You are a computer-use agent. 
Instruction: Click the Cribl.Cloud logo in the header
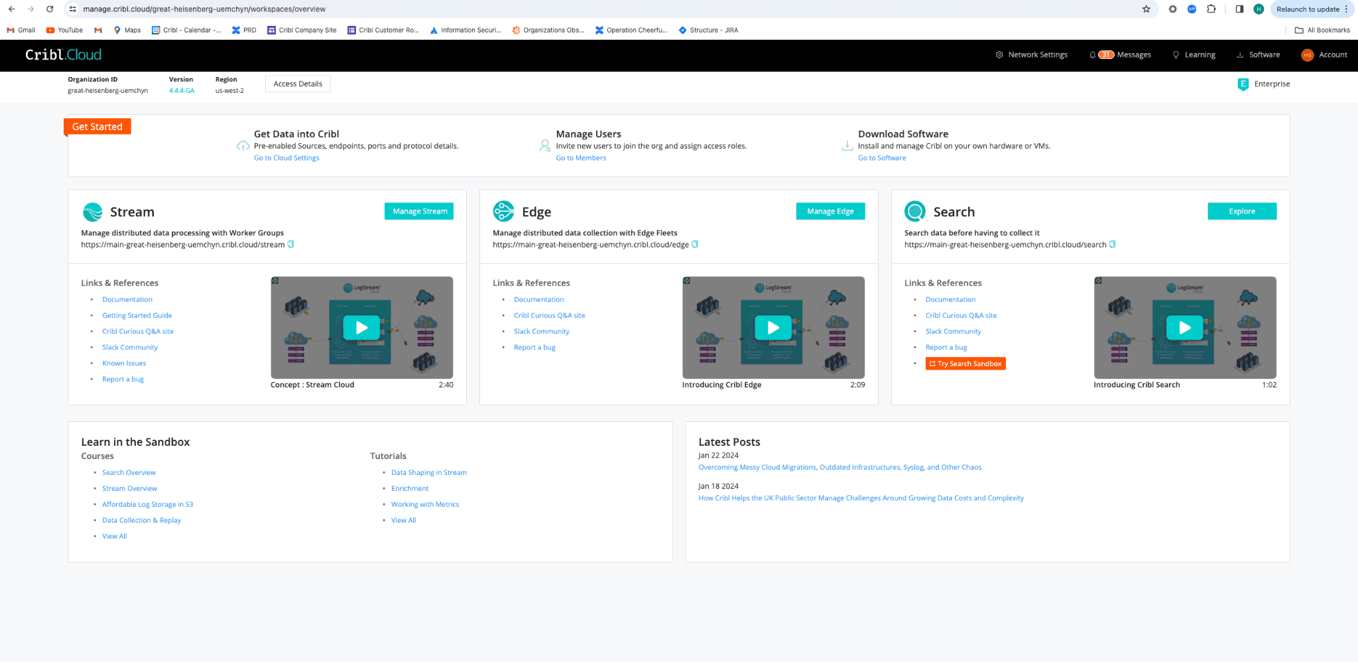[64, 55]
